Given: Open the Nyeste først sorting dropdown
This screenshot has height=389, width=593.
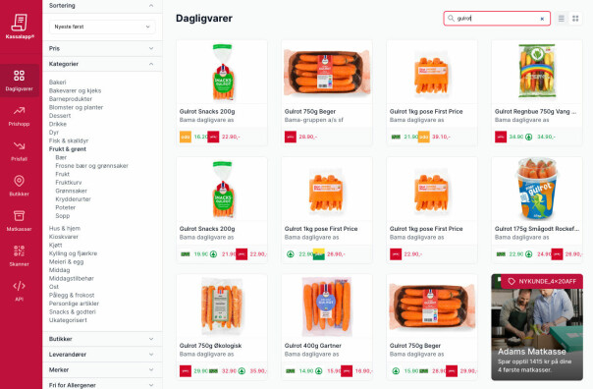Looking at the screenshot, I should point(102,27).
